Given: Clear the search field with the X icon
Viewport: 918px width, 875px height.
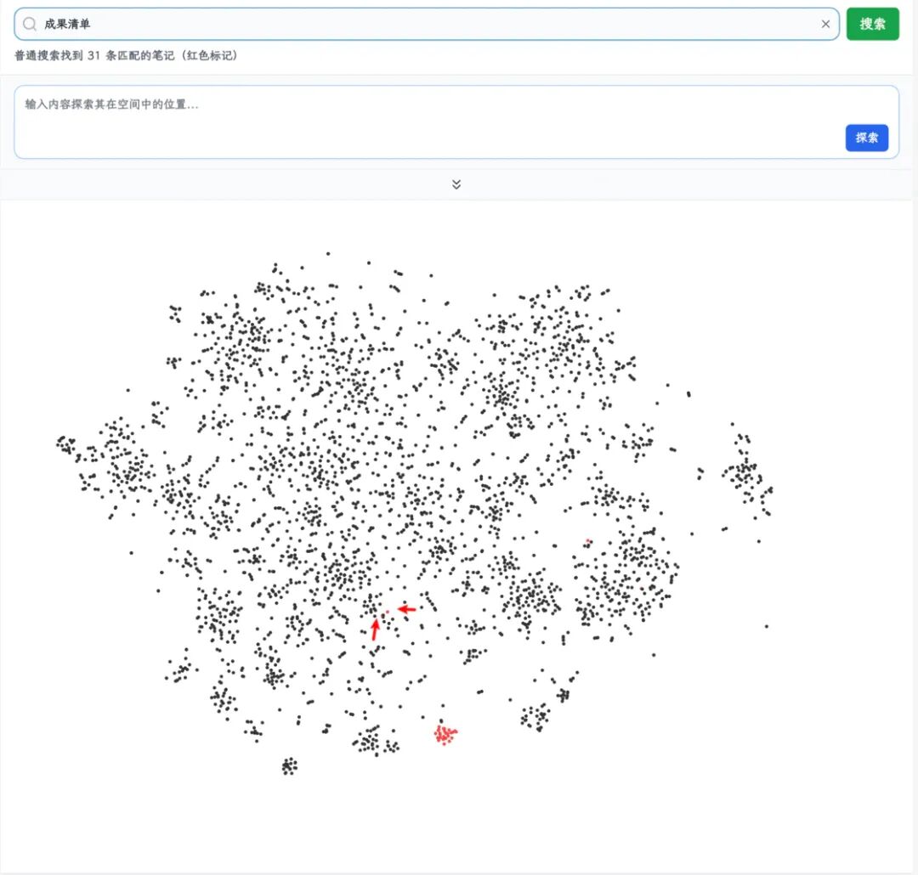Looking at the screenshot, I should (x=825, y=24).
